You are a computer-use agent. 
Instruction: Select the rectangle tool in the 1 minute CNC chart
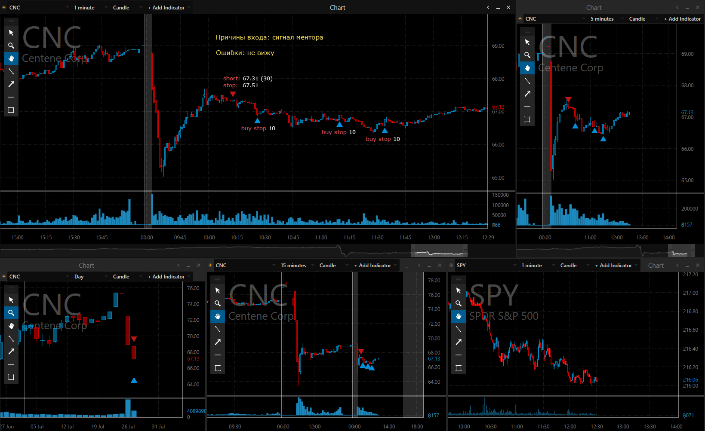point(11,110)
